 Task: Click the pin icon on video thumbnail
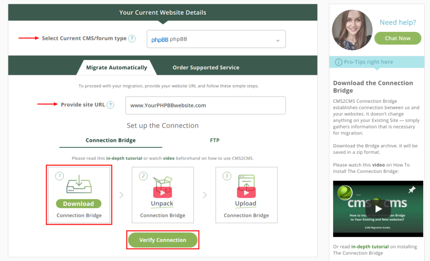[412, 190]
